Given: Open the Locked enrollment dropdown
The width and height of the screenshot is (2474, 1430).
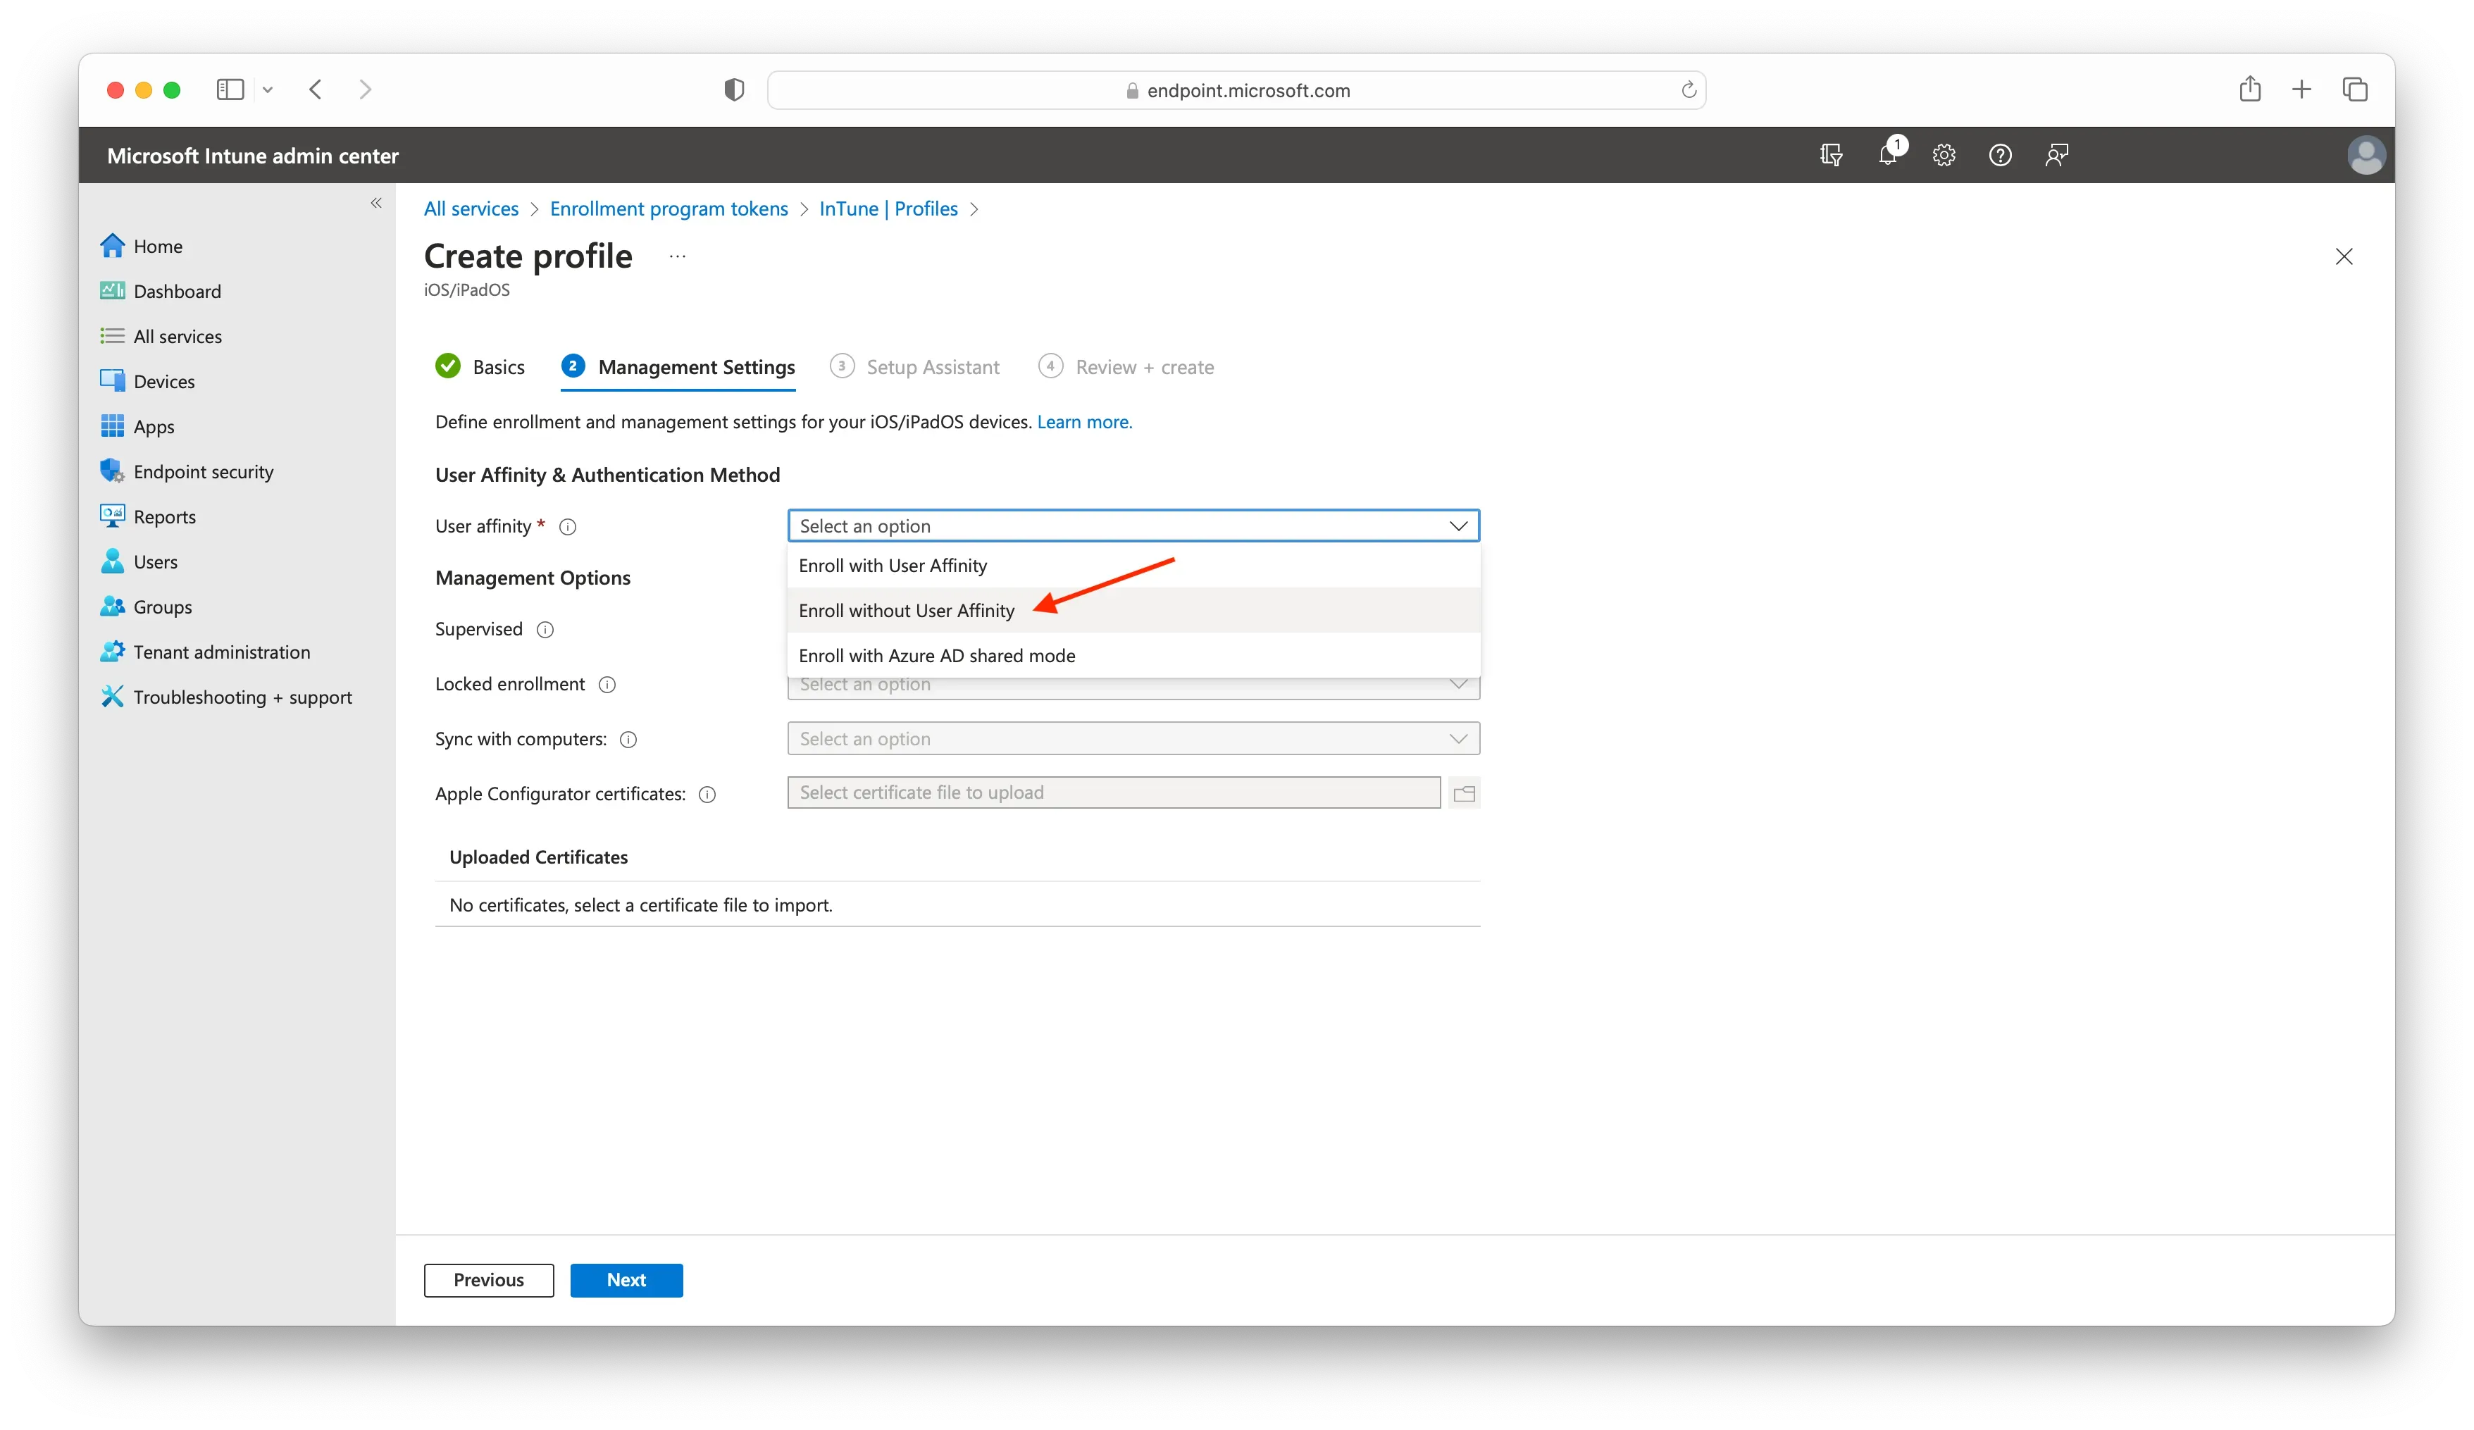Looking at the screenshot, I should click(x=1133, y=684).
